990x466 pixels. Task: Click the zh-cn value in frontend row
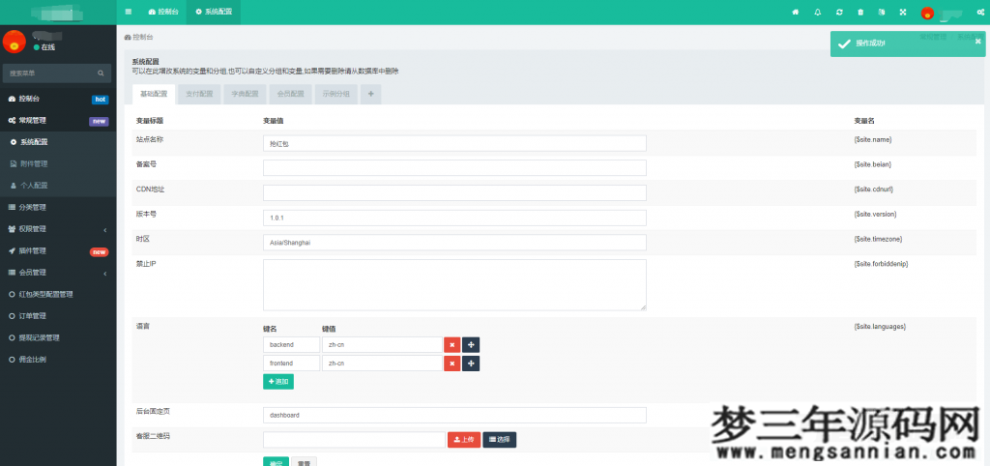382,364
